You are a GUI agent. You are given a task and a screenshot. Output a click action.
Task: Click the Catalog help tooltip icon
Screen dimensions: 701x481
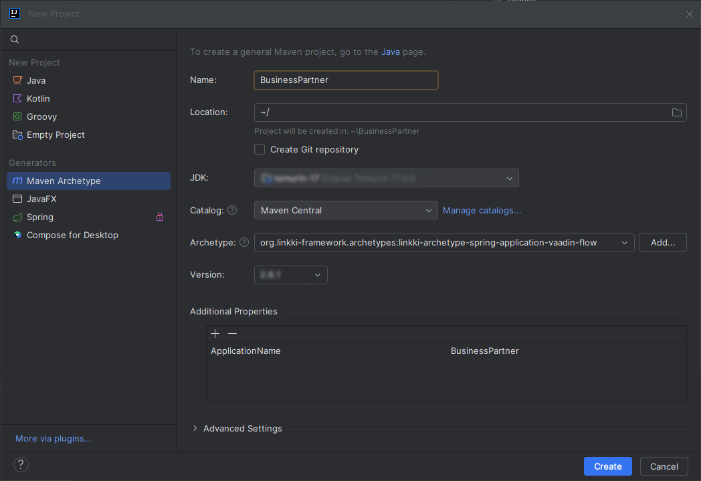click(x=231, y=210)
